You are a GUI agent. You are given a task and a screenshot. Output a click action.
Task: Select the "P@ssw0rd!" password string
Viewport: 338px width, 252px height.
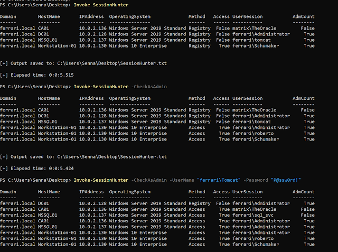tap(286, 181)
